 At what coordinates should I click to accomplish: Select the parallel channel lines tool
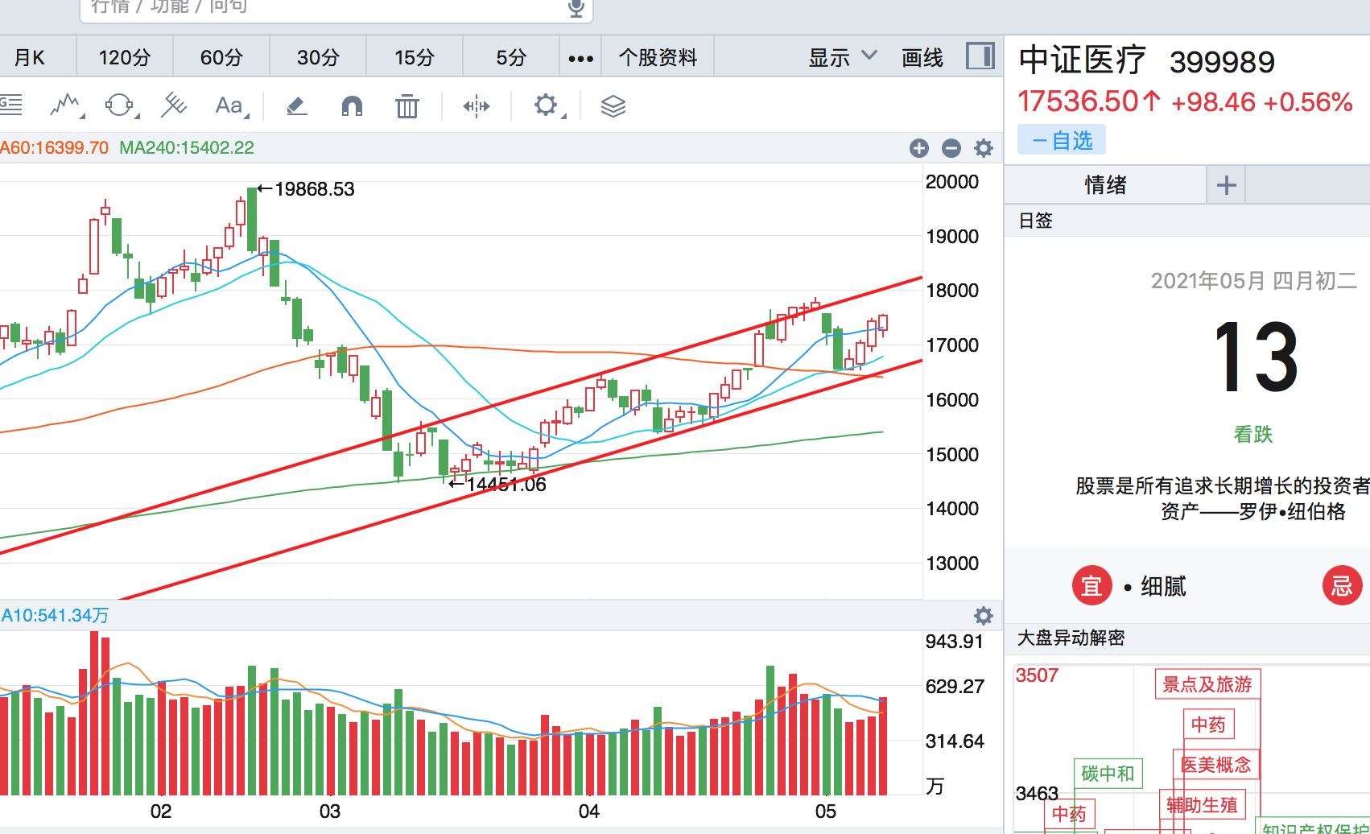174,105
